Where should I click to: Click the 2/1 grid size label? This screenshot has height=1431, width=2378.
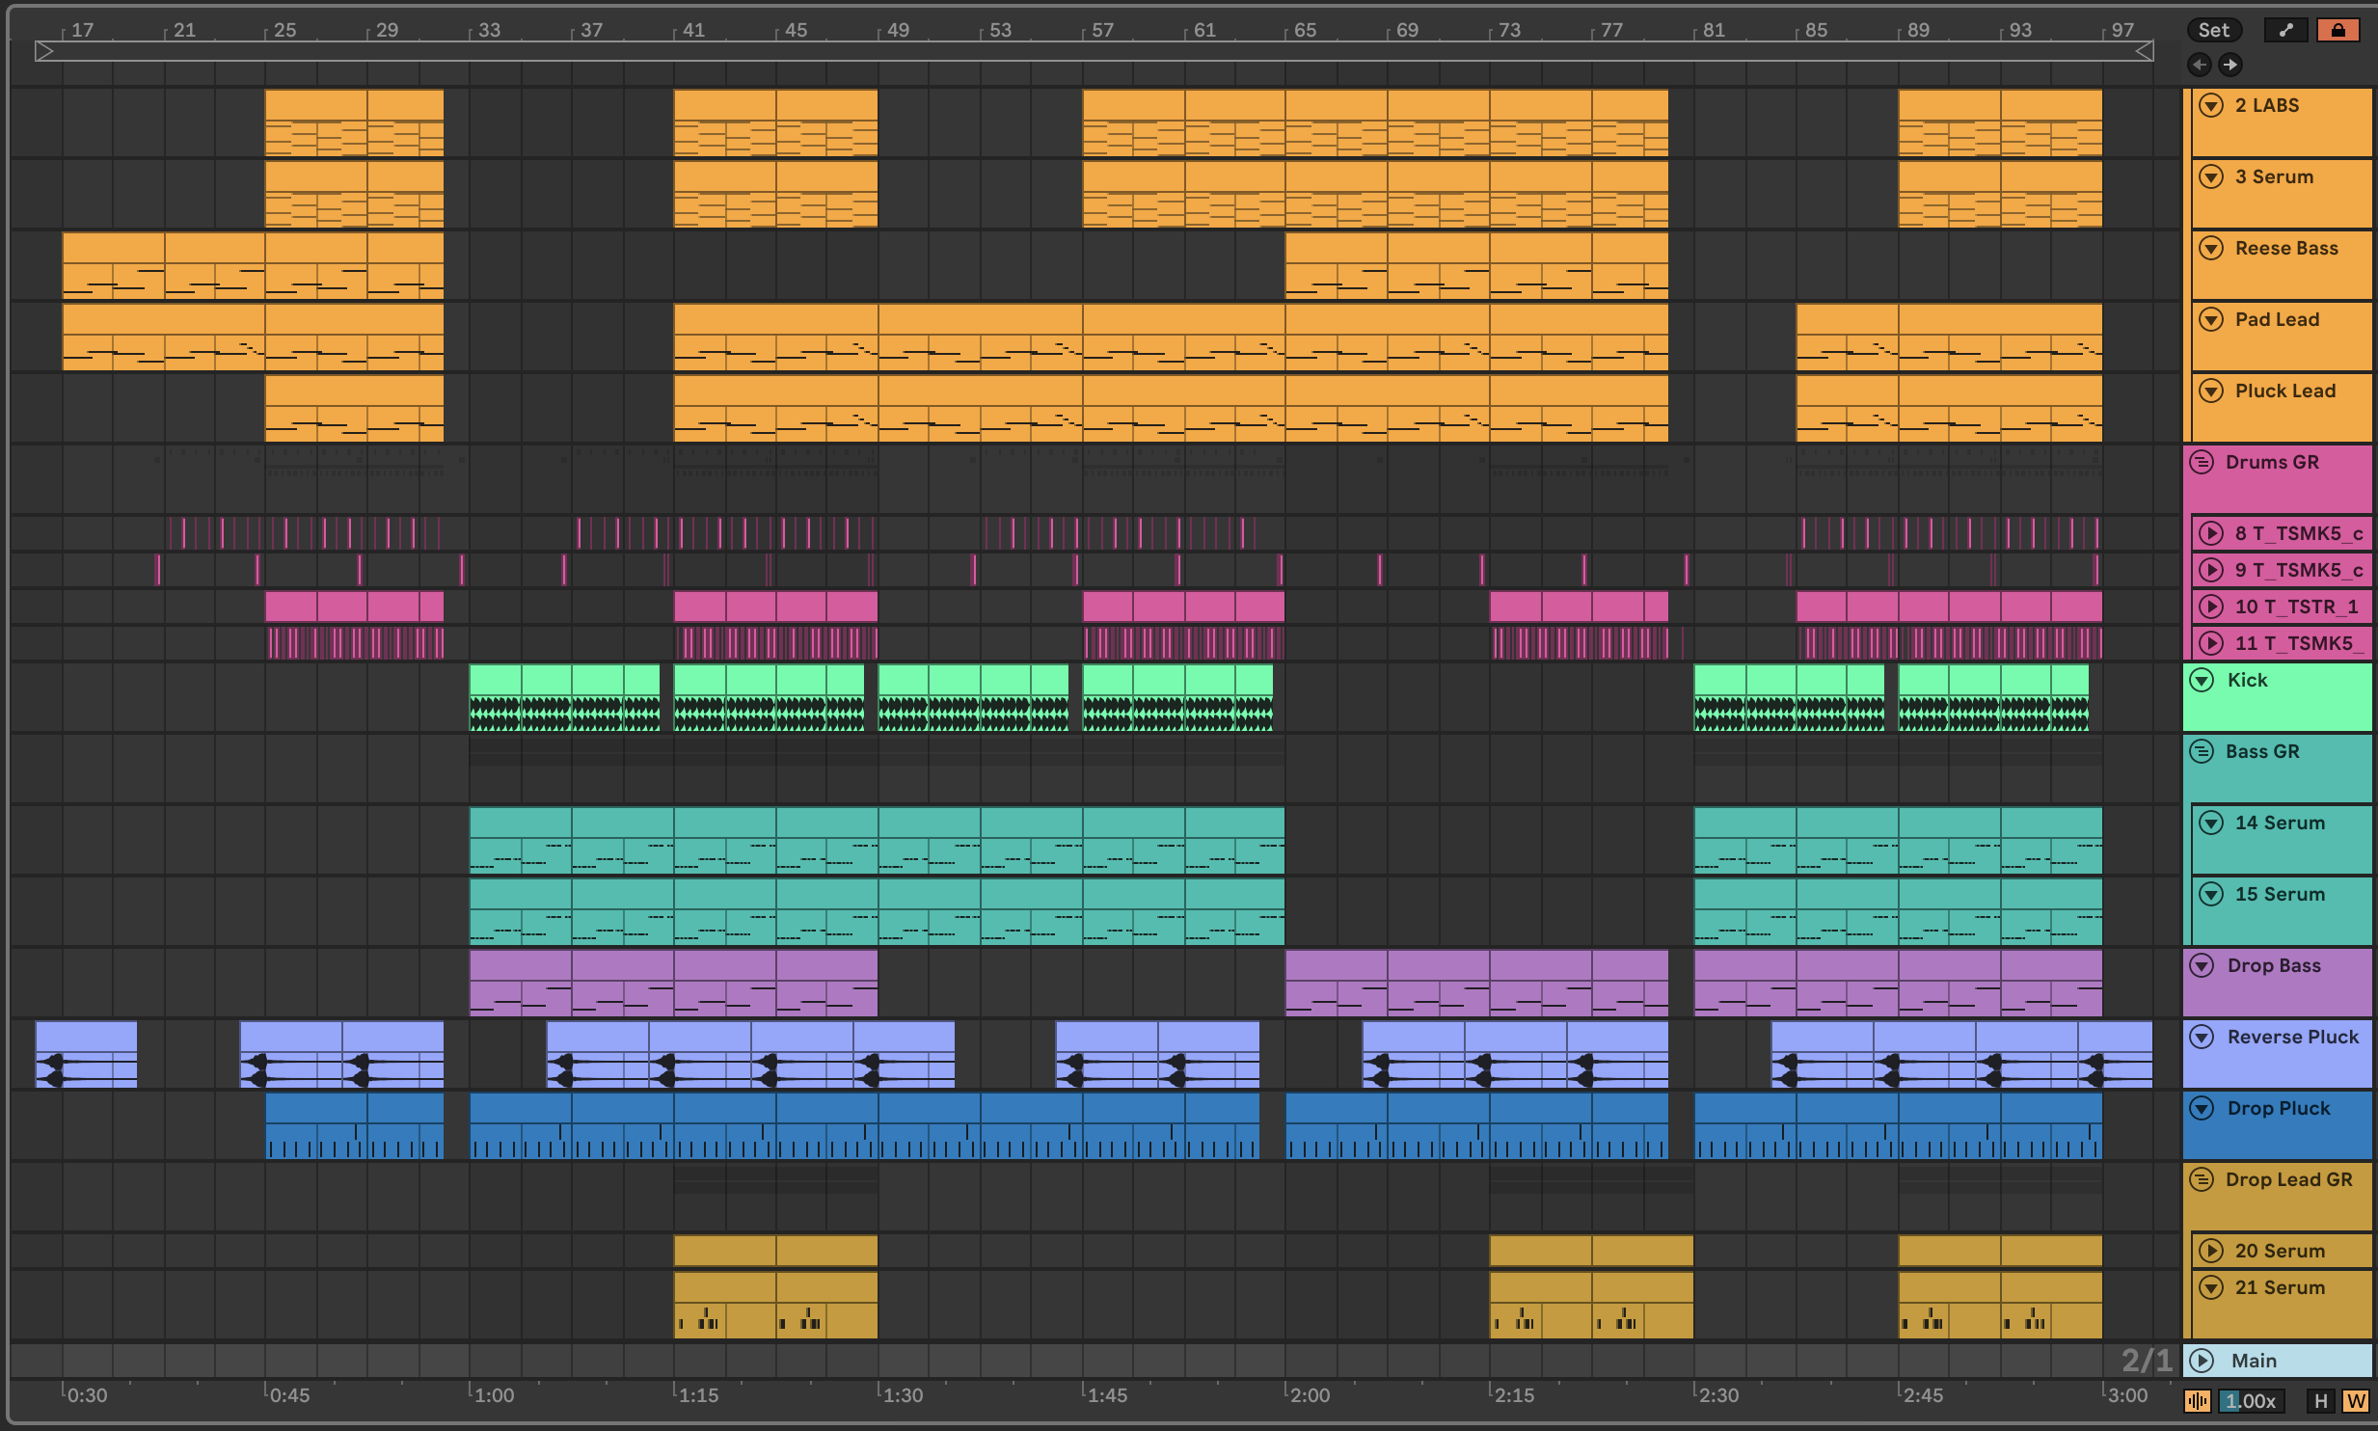tap(2147, 1361)
